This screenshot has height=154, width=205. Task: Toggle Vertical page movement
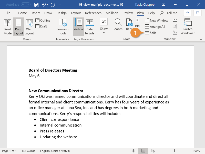pyautogui.click(x=78, y=26)
